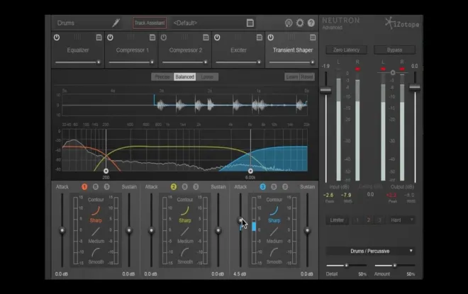Screen dimensions: 468x294
Task: Click the Track Assistant button
Action: (150, 23)
